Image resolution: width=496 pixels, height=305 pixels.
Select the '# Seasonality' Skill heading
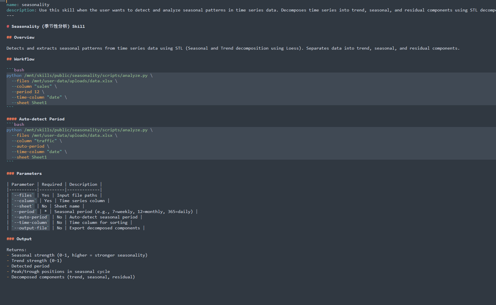tap(46, 26)
